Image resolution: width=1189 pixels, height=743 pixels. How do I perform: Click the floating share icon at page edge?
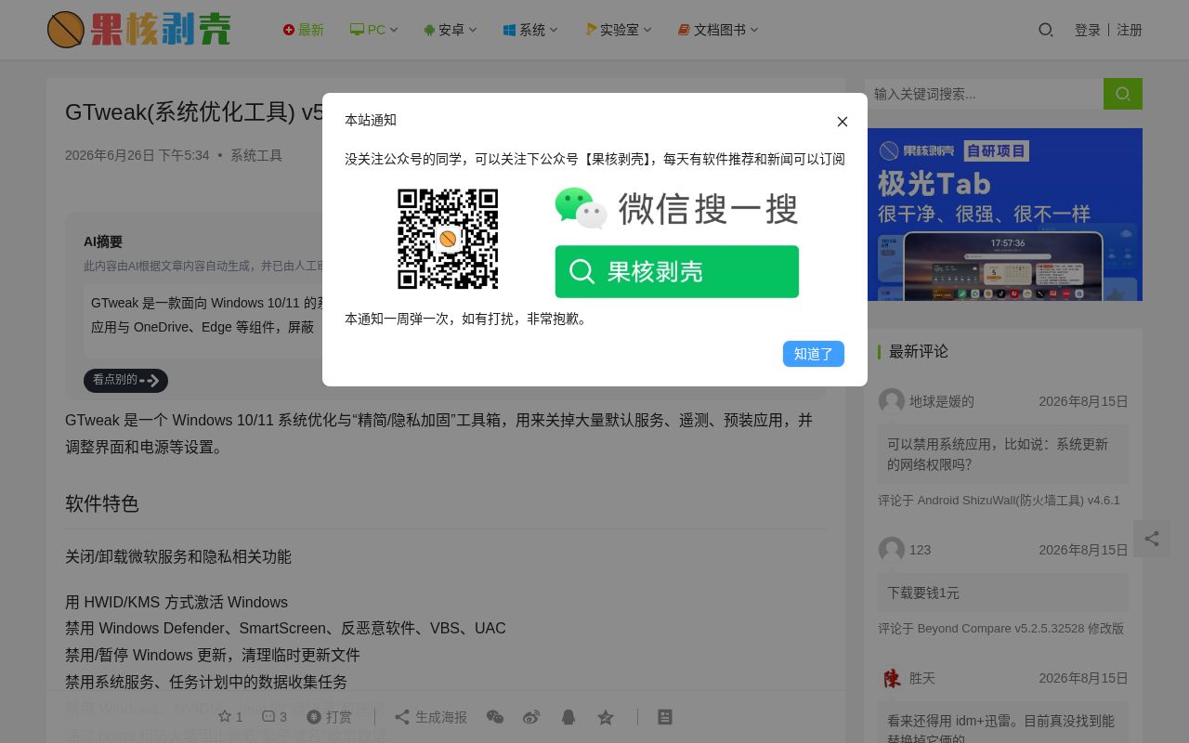pyautogui.click(x=1152, y=539)
